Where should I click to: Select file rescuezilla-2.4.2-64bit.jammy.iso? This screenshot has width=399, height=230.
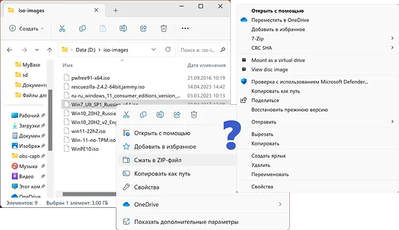[108, 87]
